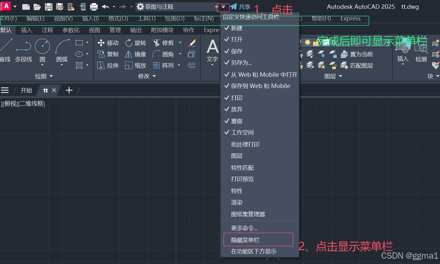Open the 草图与注释 workspace dropdown
440x264 pixels.
[x=177, y=7]
